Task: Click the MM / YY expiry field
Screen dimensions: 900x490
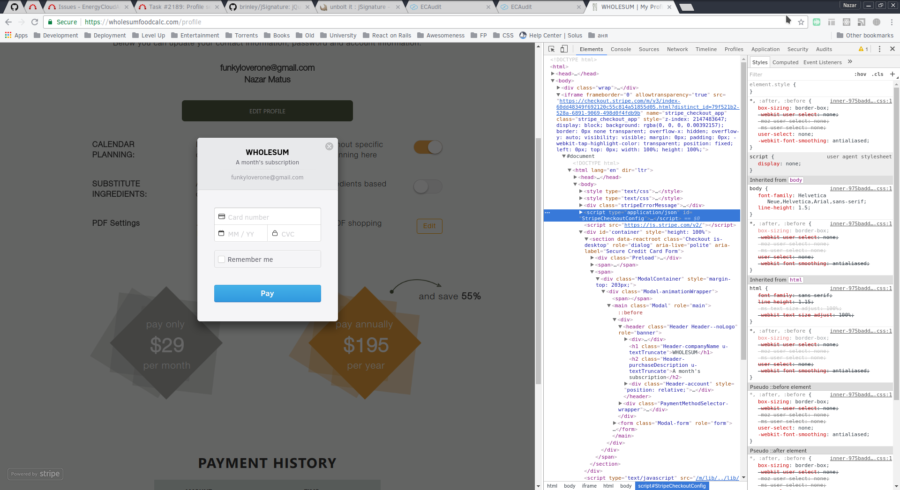Action: tap(241, 234)
